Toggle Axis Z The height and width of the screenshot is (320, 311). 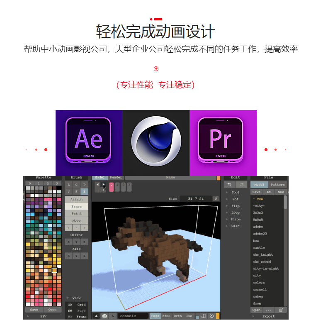coord(84,256)
